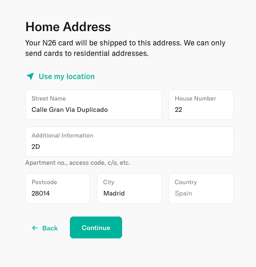Click the 'Madrid' city value
256x267 pixels.
click(114, 193)
